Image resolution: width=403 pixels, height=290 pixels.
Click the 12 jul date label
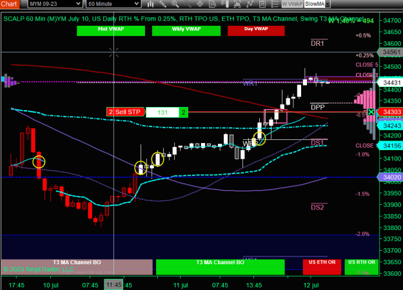[x=311, y=285]
